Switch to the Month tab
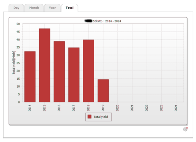This screenshot has width=196, height=142. (34, 8)
